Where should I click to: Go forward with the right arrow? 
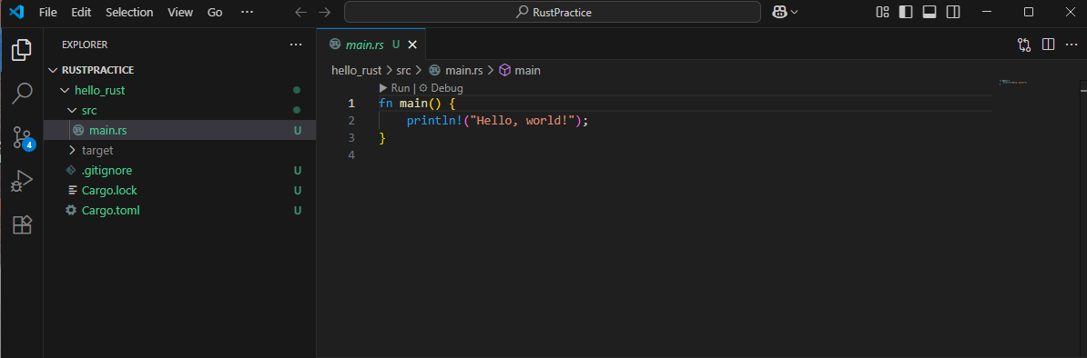324,12
